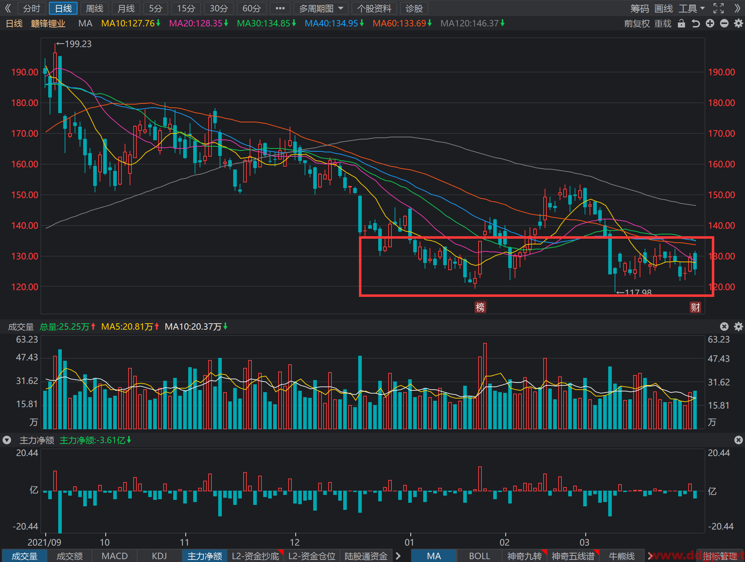
Task: Close the 成交量 volume panel
Action: click(x=724, y=326)
